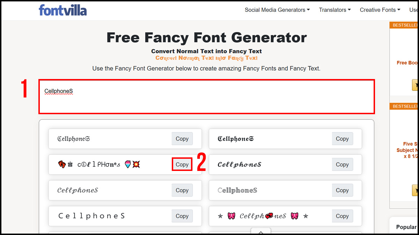Select the bold blackletter CellphoneS text

click(236, 139)
